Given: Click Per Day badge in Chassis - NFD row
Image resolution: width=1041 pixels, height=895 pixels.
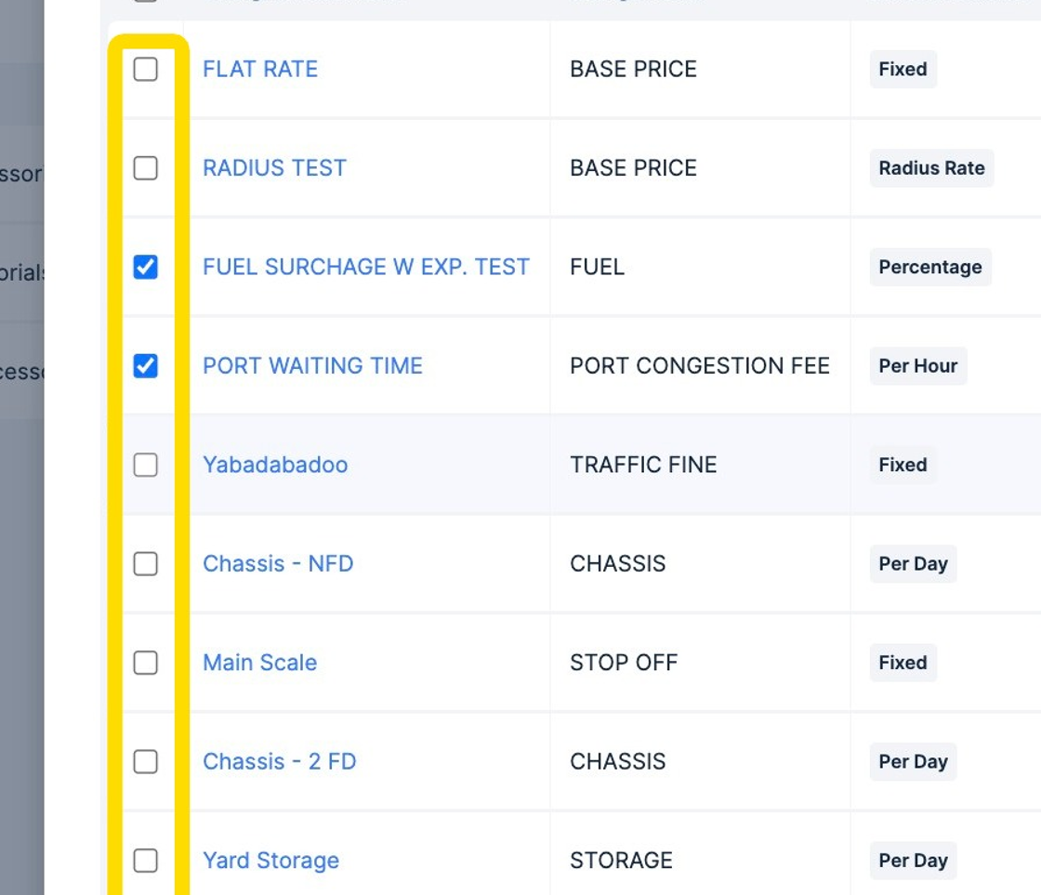Looking at the screenshot, I should [x=913, y=564].
